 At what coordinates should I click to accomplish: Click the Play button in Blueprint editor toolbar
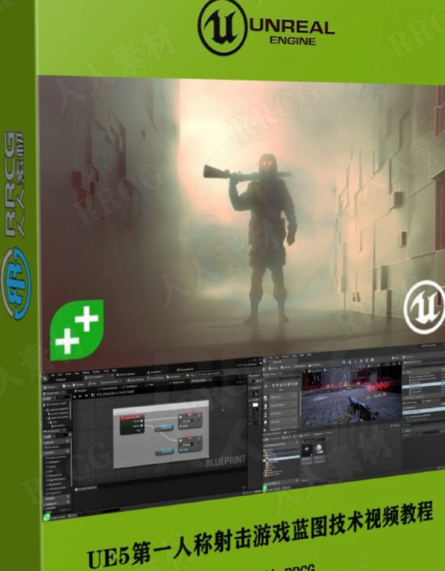coord(190,375)
